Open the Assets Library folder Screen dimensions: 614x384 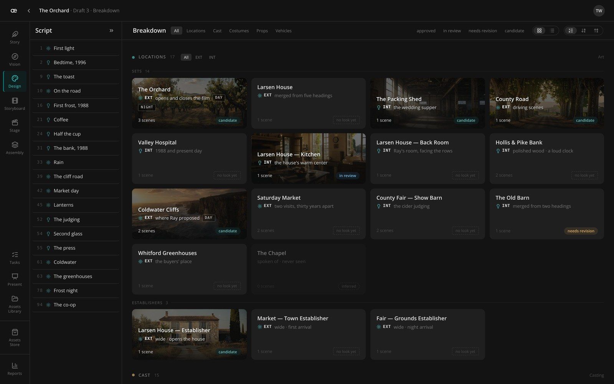(15, 304)
